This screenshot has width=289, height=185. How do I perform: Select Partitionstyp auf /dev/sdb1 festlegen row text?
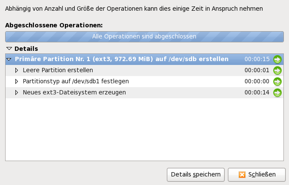76,81
